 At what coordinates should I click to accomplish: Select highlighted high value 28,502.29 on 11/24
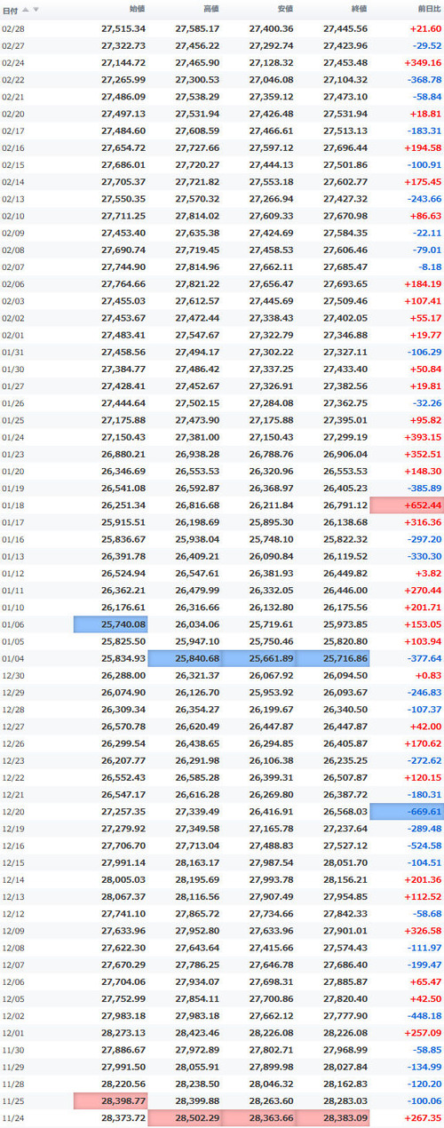pyautogui.click(x=184, y=1117)
